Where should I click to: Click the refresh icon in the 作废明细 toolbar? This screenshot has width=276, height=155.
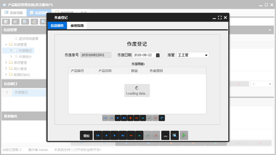tap(162, 118)
